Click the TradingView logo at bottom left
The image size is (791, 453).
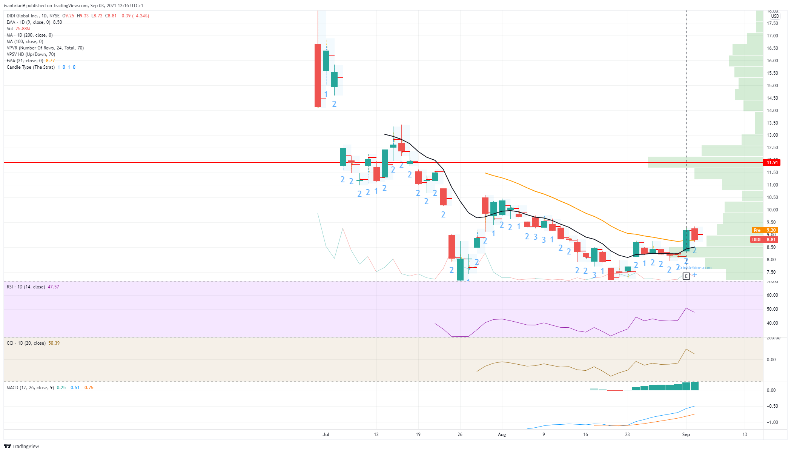[x=22, y=446]
